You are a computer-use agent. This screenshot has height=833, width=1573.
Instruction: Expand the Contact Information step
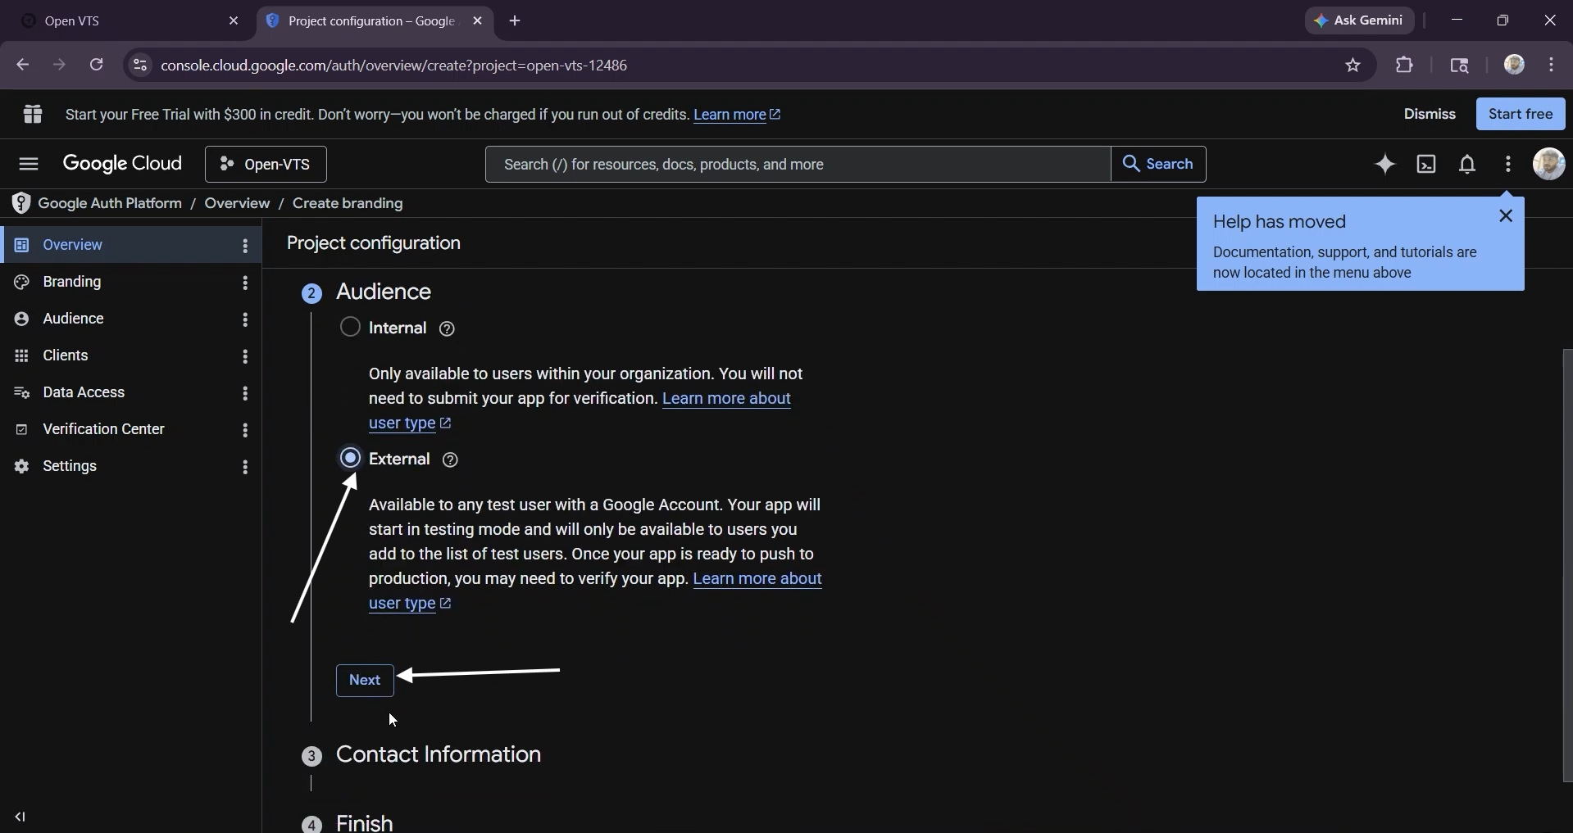tap(439, 754)
